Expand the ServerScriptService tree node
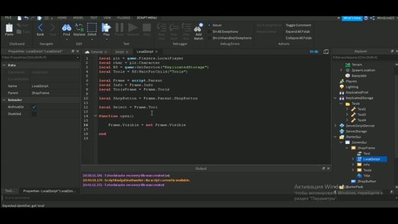Image resolution: width=398 pixels, height=224 pixels. coord(335,126)
